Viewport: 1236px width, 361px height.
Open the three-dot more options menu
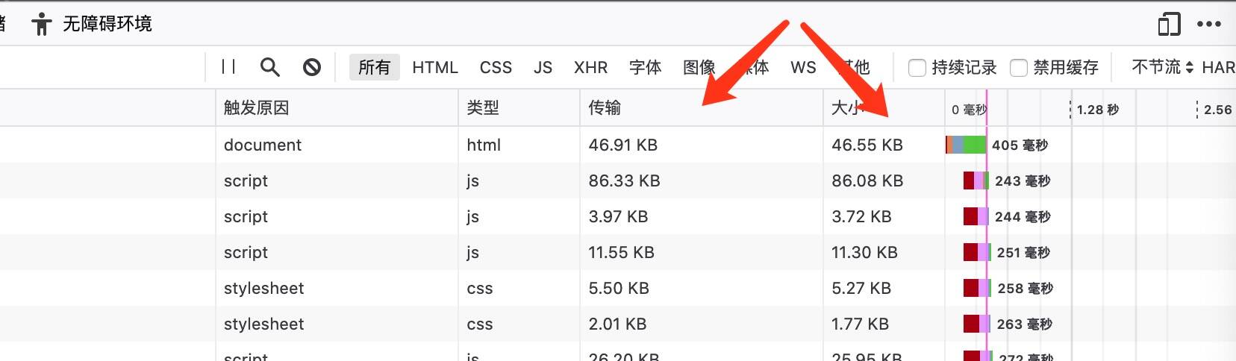point(1209,24)
